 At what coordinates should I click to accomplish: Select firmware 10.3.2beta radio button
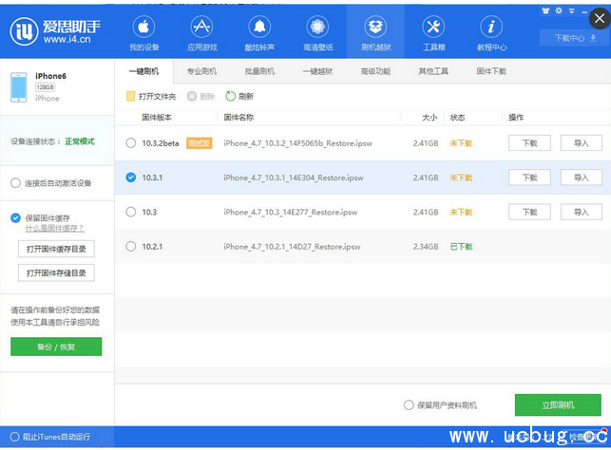coord(131,142)
